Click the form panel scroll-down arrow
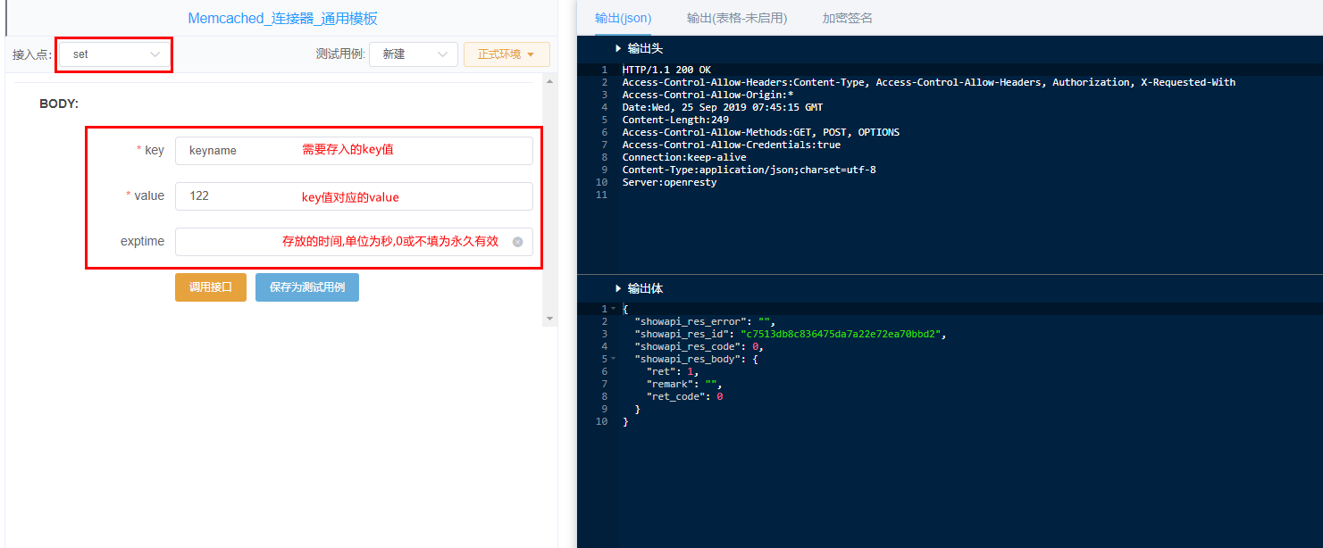 [550, 319]
